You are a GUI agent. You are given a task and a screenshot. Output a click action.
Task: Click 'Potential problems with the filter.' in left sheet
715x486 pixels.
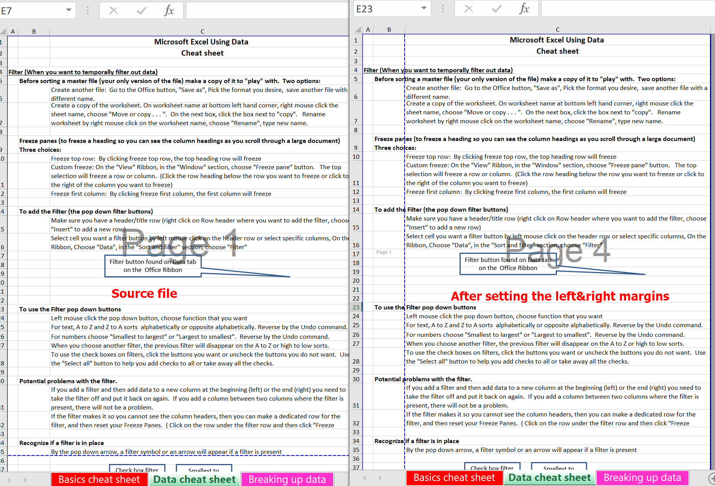[68, 381]
